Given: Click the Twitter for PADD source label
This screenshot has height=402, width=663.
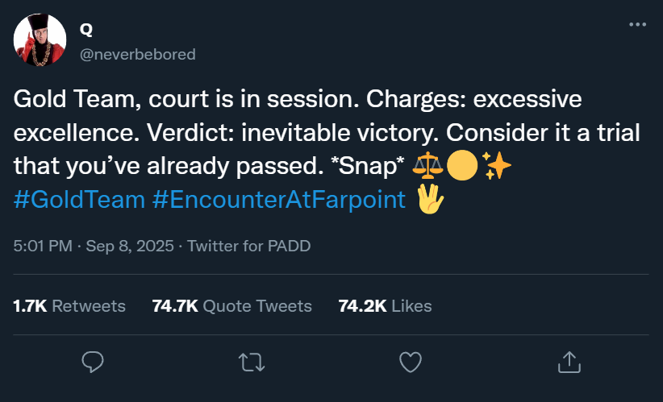Looking at the screenshot, I should point(248,246).
